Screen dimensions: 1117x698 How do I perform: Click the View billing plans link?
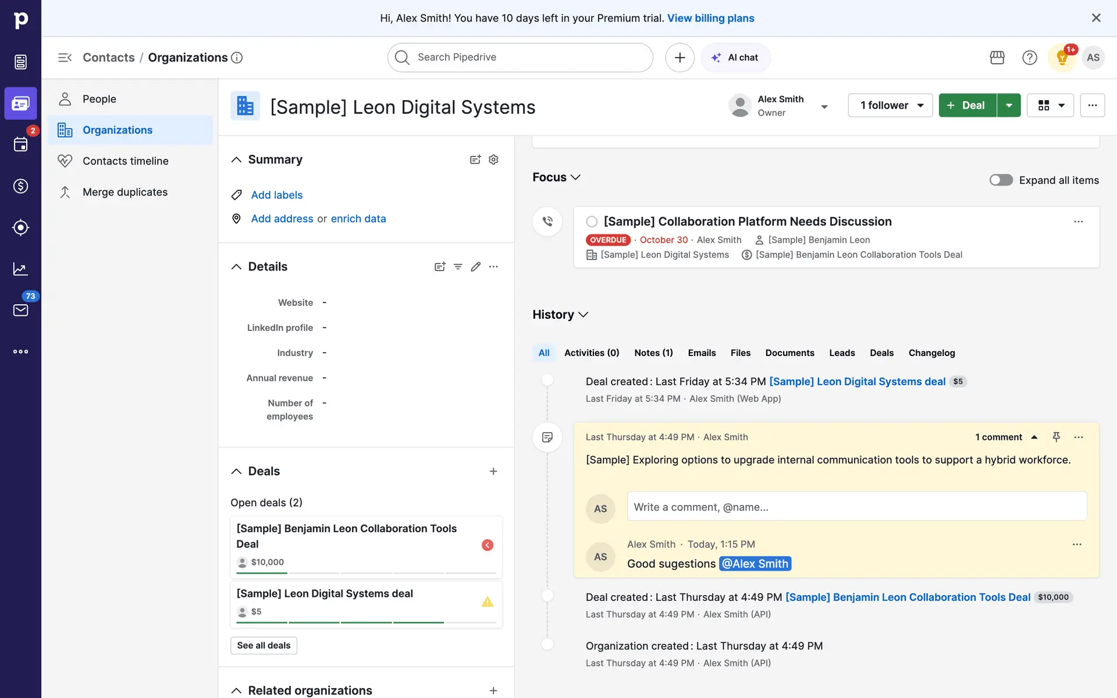click(710, 18)
